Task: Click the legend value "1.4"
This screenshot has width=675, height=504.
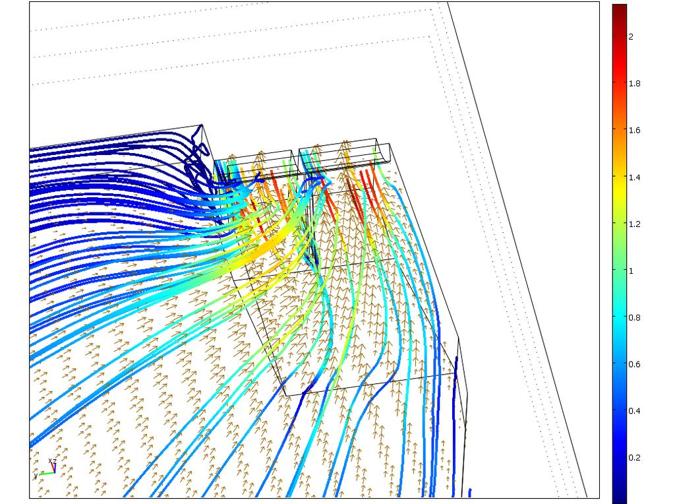Action: click(635, 177)
